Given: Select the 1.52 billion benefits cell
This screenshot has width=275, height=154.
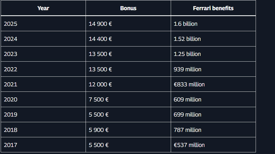Looking at the screenshot, I should (187, 39).
